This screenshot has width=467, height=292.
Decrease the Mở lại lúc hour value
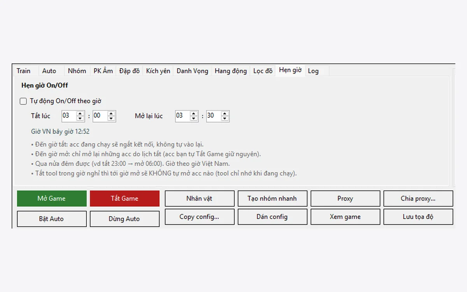pos(194,118)
